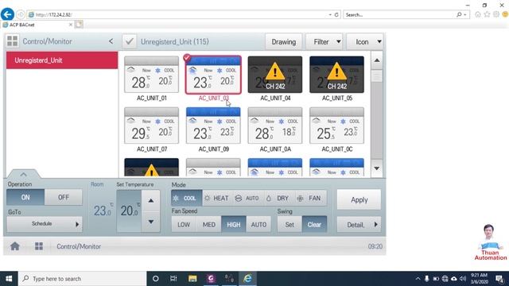Viewport: 509px width, 286px height.
Task: Open Internet Explorer icon in taskbar
Action: point(247,279)
